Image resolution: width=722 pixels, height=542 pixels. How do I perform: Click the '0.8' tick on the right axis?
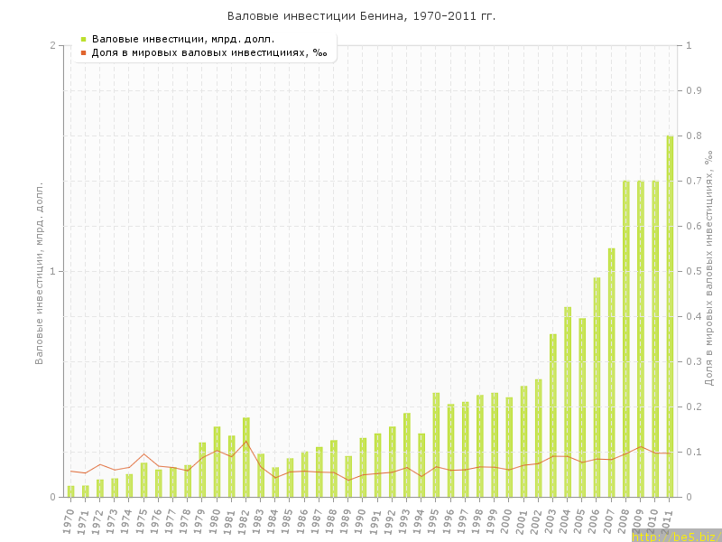click(x=694, y=135)
